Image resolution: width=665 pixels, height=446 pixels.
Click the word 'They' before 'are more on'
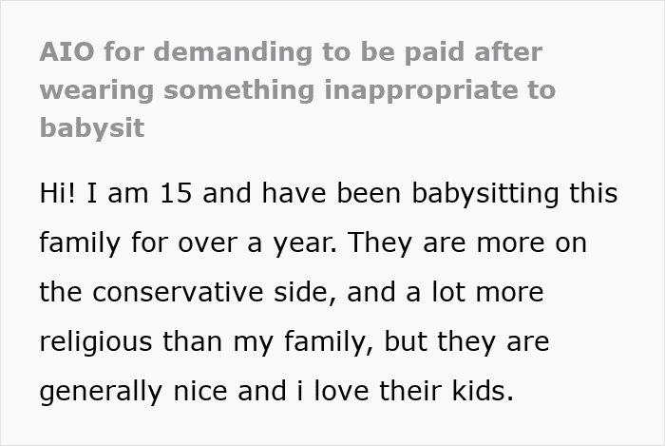click(x=380, y=243)
